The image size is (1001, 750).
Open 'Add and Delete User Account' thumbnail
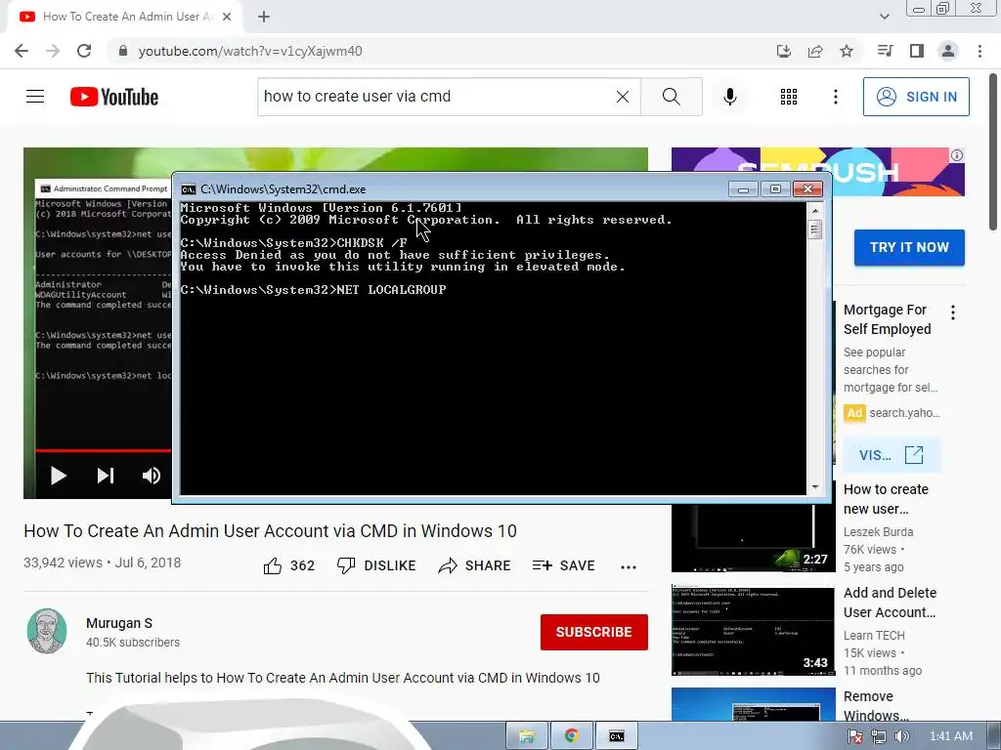click(x=754, y=630)
